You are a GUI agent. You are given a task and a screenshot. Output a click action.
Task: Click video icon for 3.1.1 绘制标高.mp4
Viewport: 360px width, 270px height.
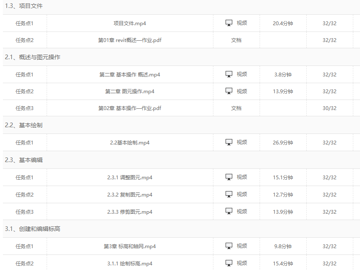(x=229, y=263)
